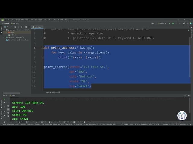Open Notifications side tab on right
Screen dimensions: 193x144
pyautogui.click(x=192, y=32)
